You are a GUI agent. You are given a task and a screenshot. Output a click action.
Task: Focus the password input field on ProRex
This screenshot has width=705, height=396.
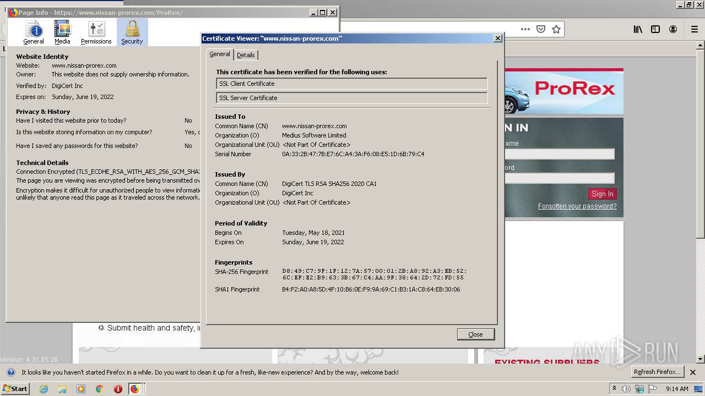click(x=559, y=178)
